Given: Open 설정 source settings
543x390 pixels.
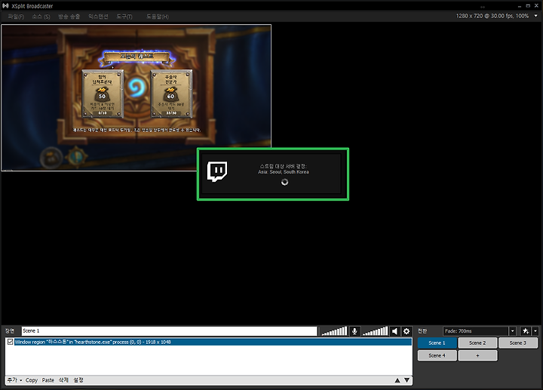Looking at the screenshot, I should [78, 380].
